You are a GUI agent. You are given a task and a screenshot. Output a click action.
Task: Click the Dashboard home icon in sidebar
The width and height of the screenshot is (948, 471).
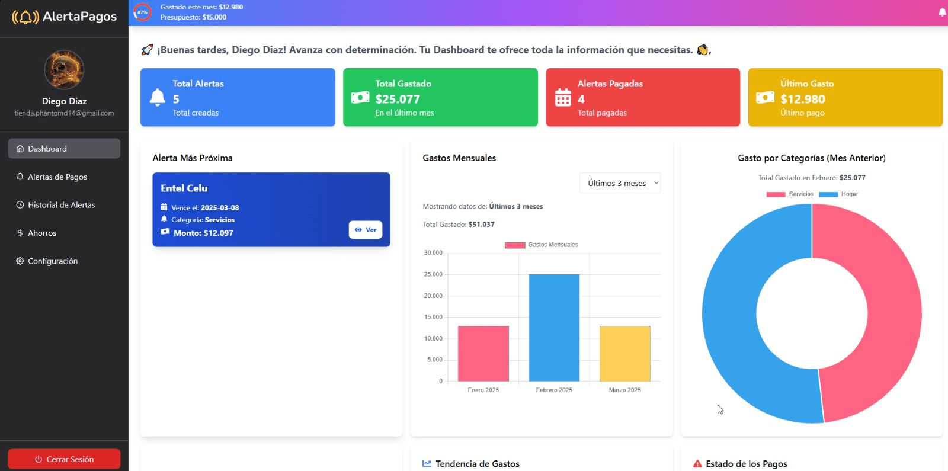tap(20, 149)
